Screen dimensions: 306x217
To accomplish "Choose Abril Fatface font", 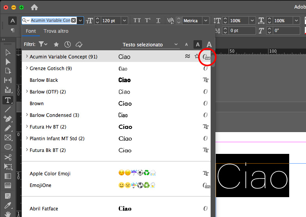I will tap(116, 208).
